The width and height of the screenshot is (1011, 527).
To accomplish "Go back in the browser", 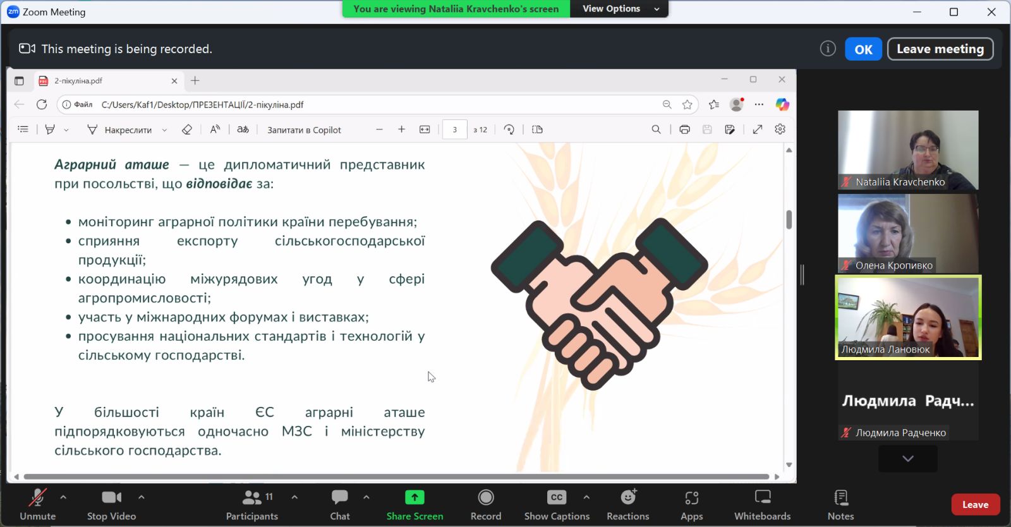I will [x=19, y=104].
